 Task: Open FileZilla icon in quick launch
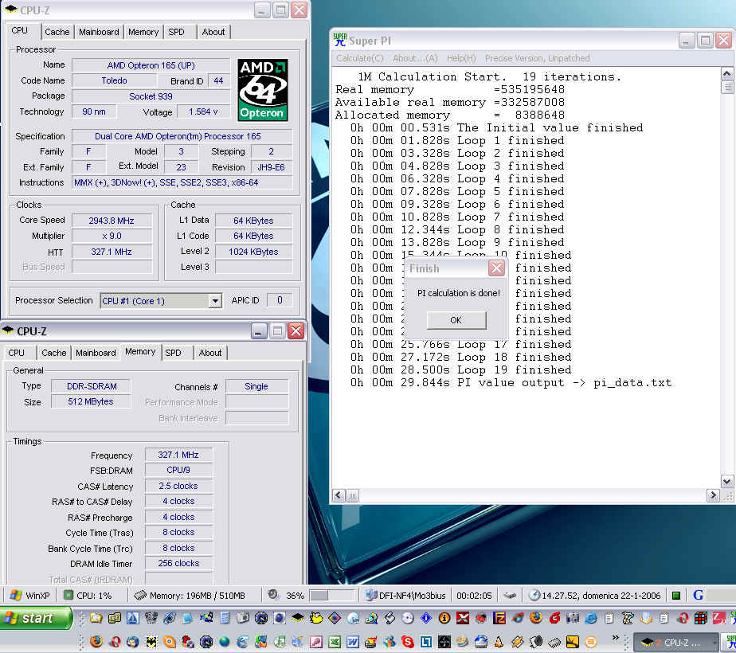pyautogui.click(x=499, y=618)
